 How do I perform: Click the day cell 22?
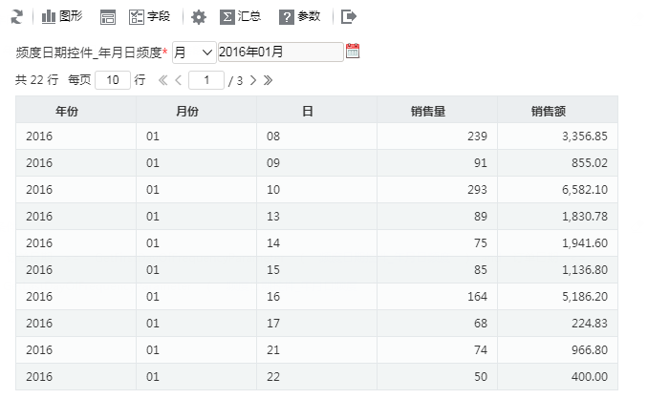316,377
